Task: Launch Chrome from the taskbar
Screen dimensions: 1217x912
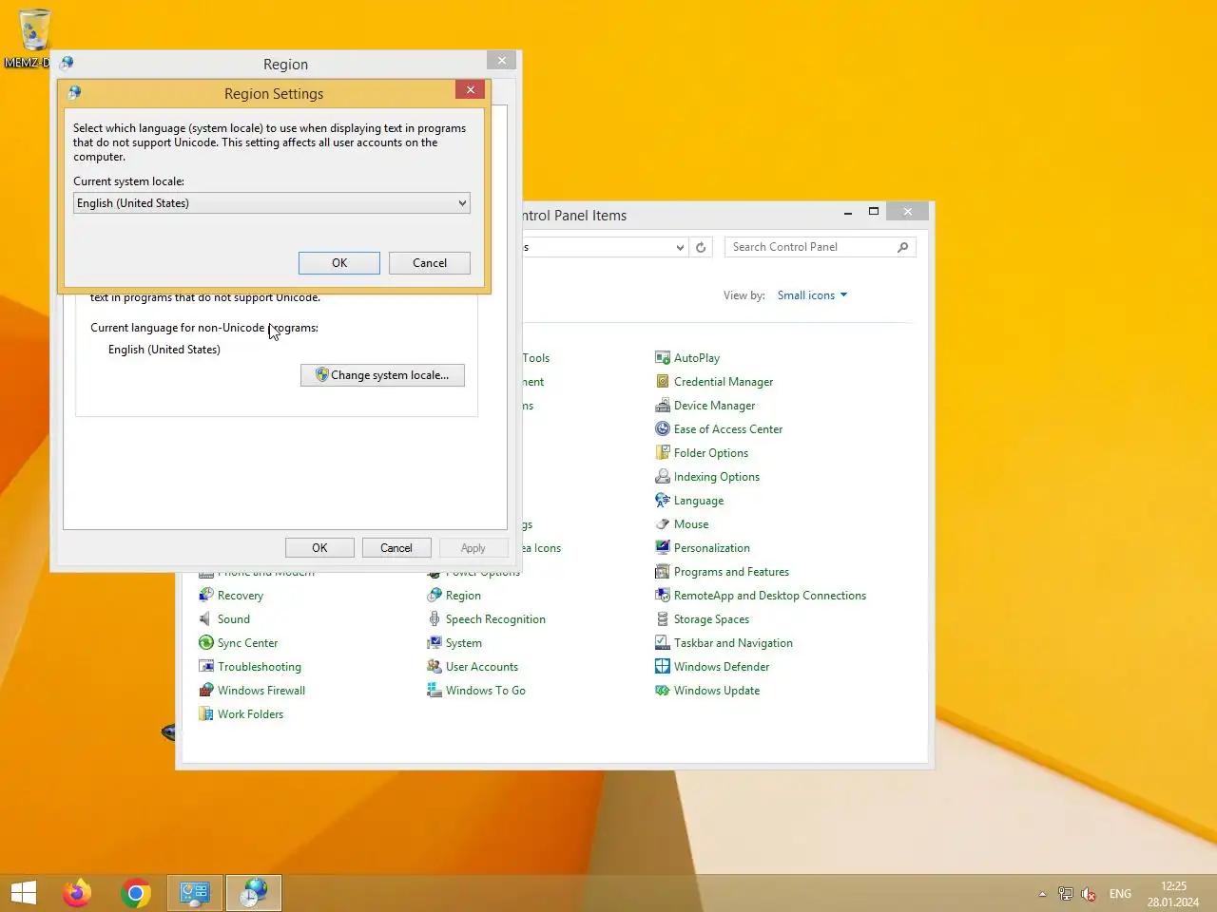Action: click(136, 893)
